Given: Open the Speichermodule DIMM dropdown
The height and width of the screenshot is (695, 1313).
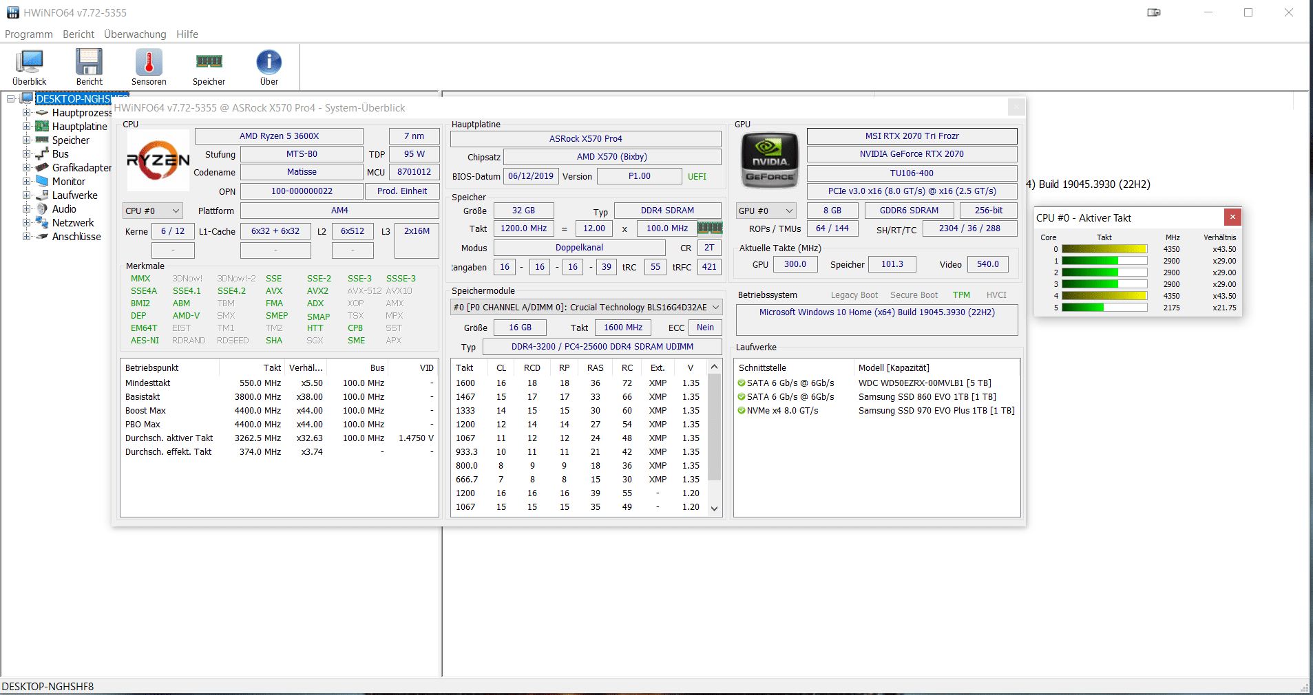Looking at the screenshot, I should tap(586, 307).
